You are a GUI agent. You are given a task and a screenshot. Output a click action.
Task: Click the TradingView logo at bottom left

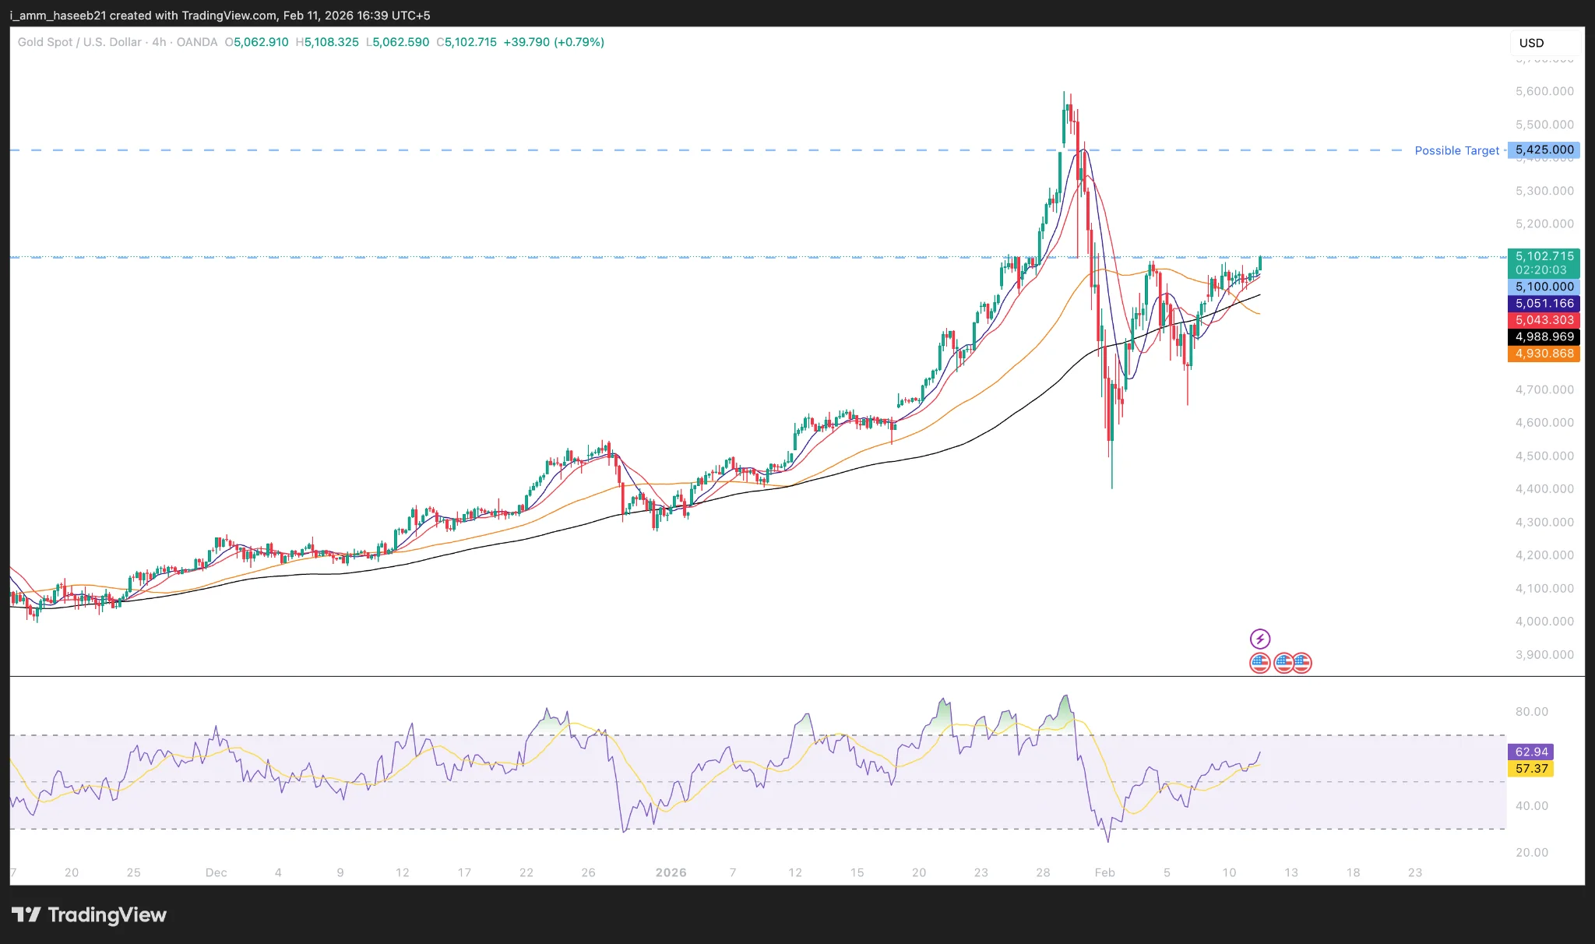89,914
